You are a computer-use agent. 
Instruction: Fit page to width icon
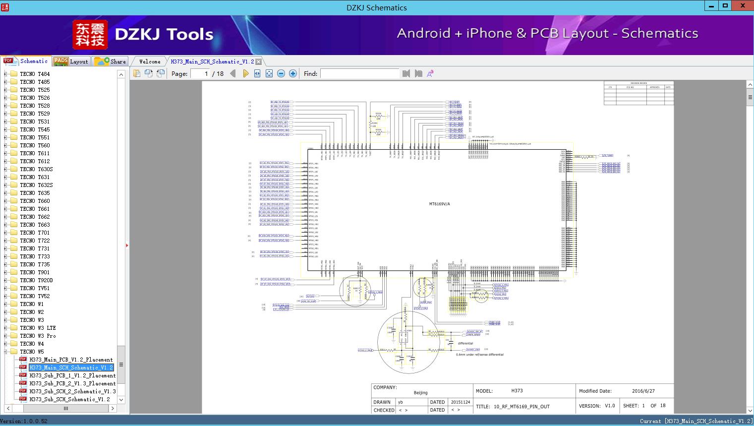[x=257, y=73]
